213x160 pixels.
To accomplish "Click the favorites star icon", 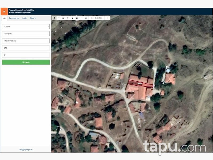I will click(x=77, y=18).
